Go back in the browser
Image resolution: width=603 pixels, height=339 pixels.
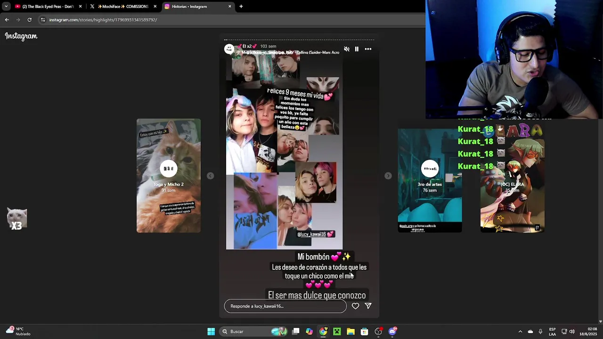tap(7, 20)
